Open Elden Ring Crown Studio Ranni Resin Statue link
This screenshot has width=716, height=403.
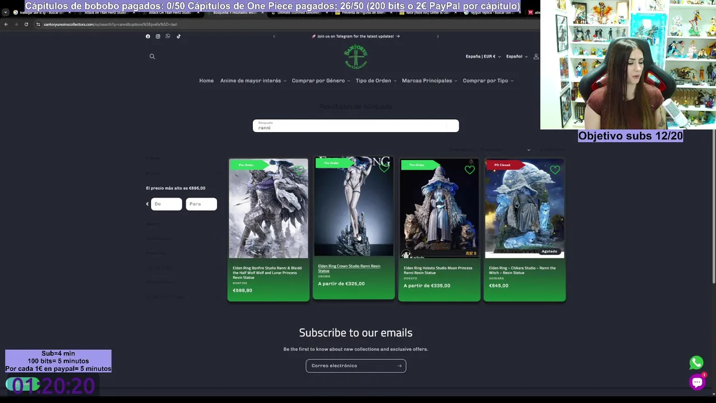(x=349, y=269)
